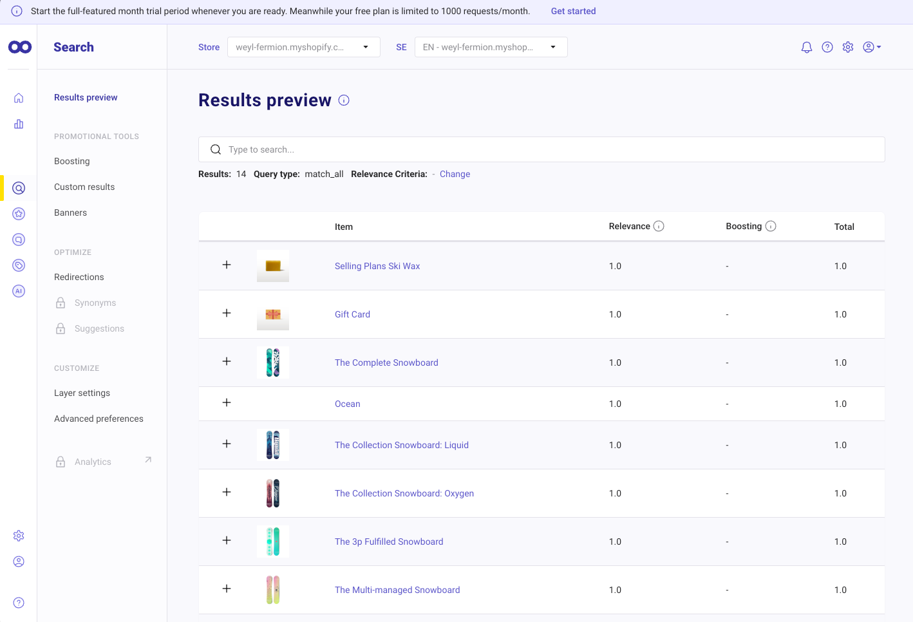
Task: Open the star badge rail icon
Action: click(x=19, y=214)
